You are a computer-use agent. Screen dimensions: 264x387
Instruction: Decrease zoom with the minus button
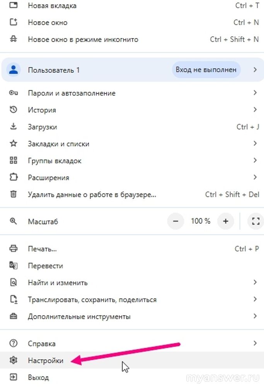click(176, 221)
